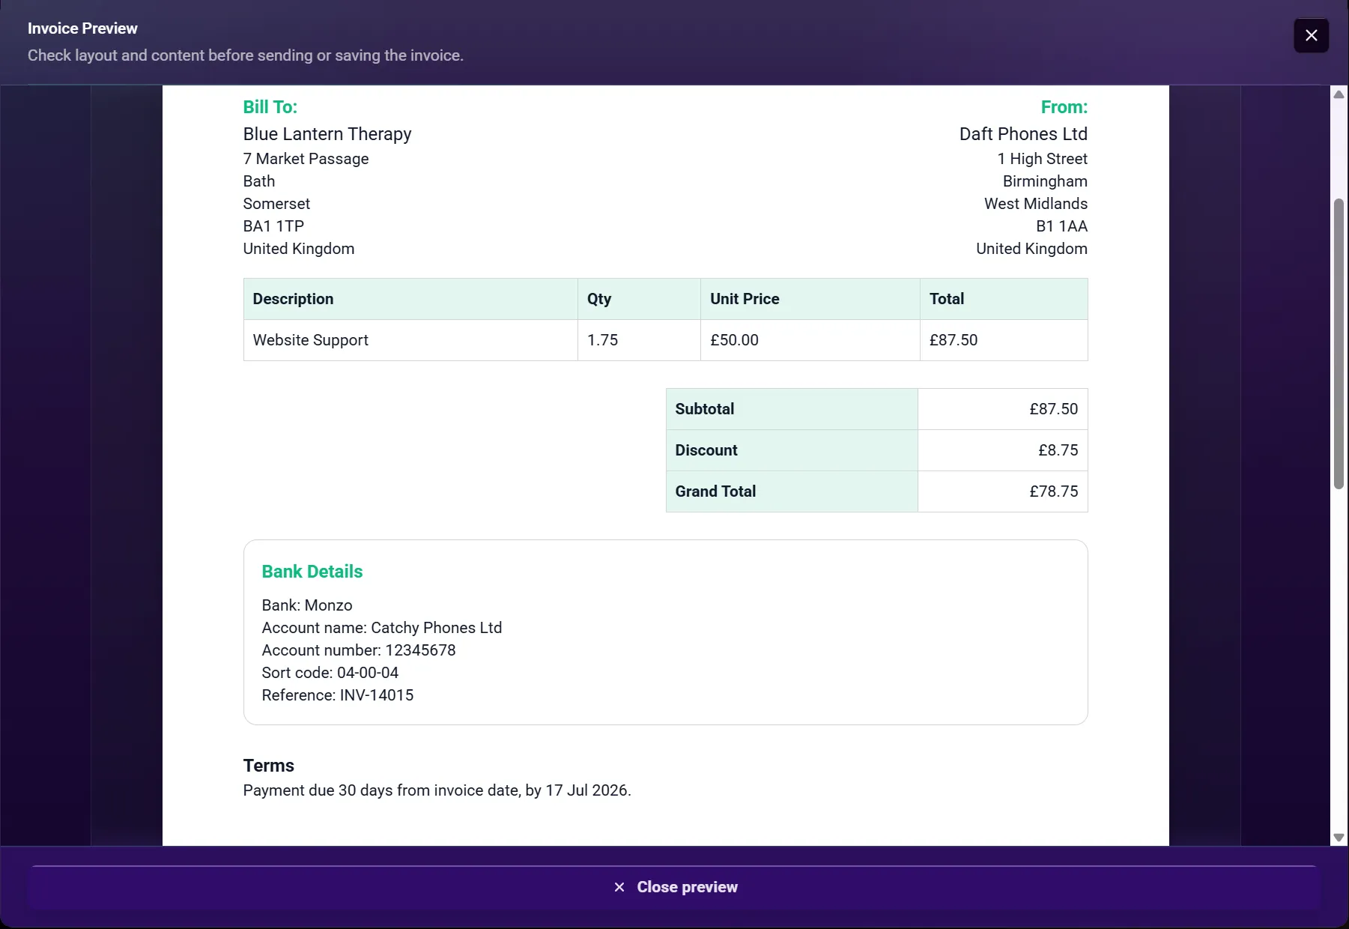
Task: Click the Check layout and content subtitle
Action: click(x=246, y=55)
